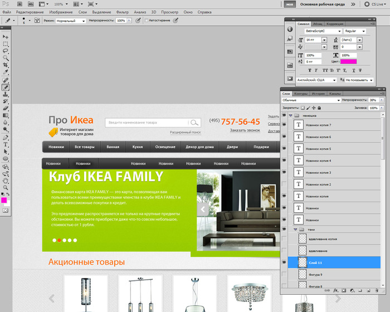Viewport: 390px width, 312px height.
Task: Launch Bridge from the top bar
Action: pyautogui.click(x=19, y=4)
